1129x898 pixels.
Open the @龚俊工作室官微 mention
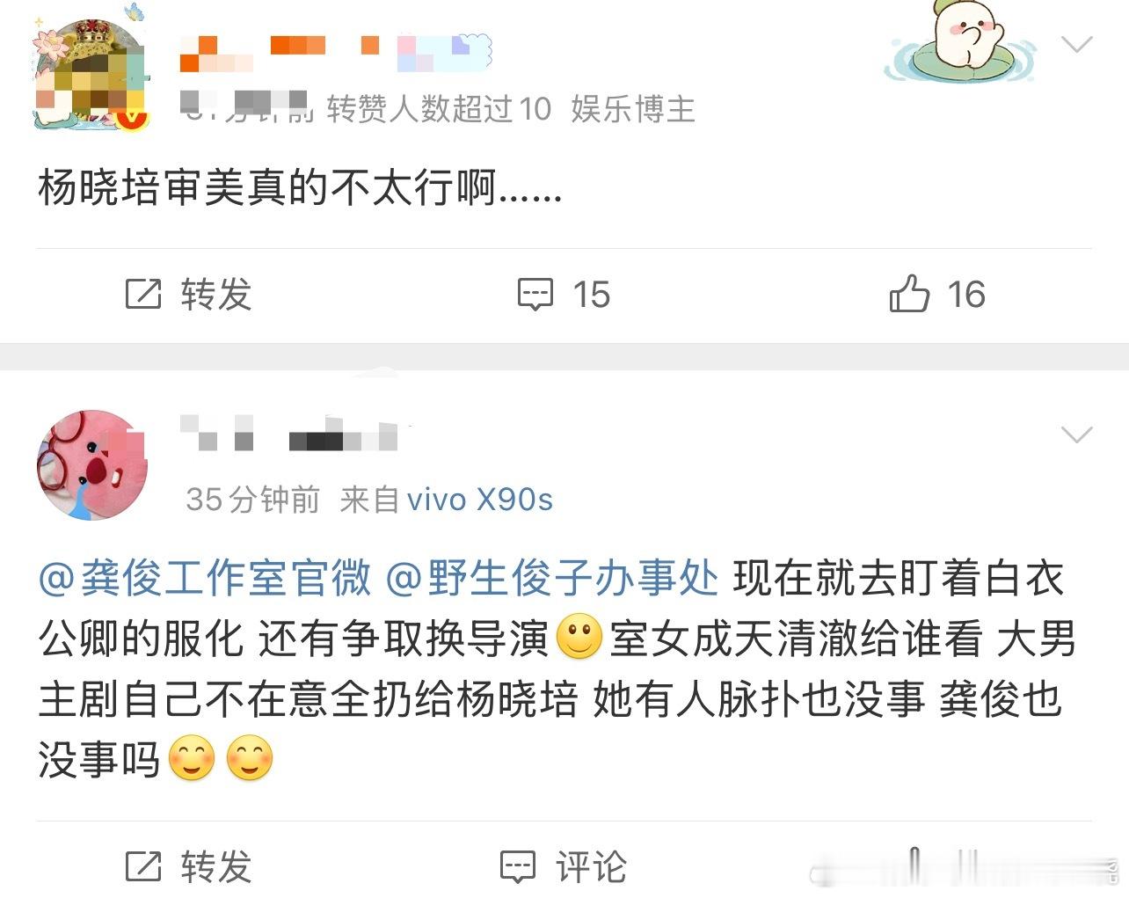tap(205, 579)
